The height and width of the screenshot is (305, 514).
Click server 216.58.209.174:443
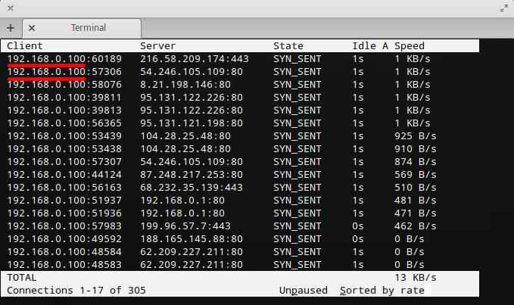(195, 59)
